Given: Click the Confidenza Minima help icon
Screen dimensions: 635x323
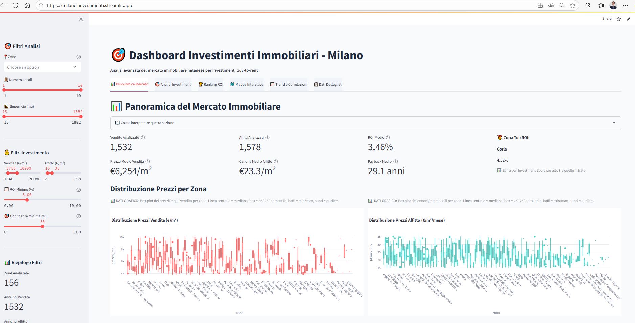Looking at the screenshot, I should pos(79,216).
